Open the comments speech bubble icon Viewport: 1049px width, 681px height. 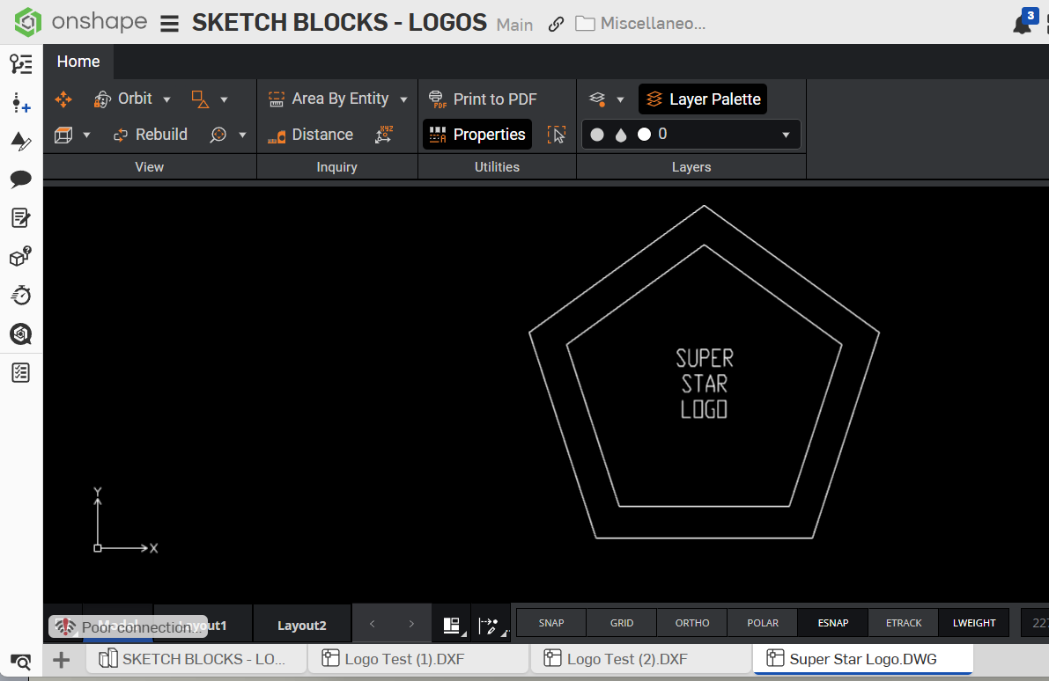click(21, 179)
